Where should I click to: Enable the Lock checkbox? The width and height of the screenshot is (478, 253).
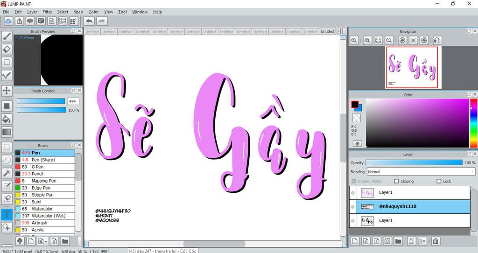[439, 181]
